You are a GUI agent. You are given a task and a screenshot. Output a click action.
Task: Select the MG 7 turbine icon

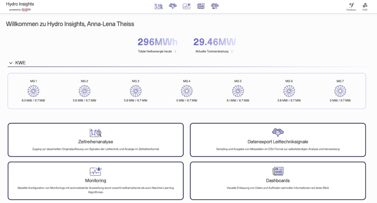tap(340, 91)
